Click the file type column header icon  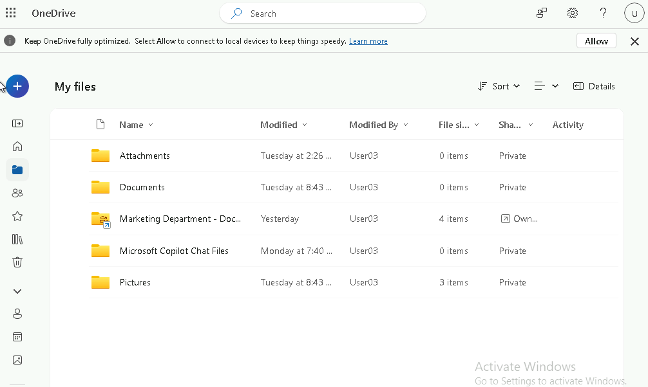pyautogui.click(x=100, y=124)
